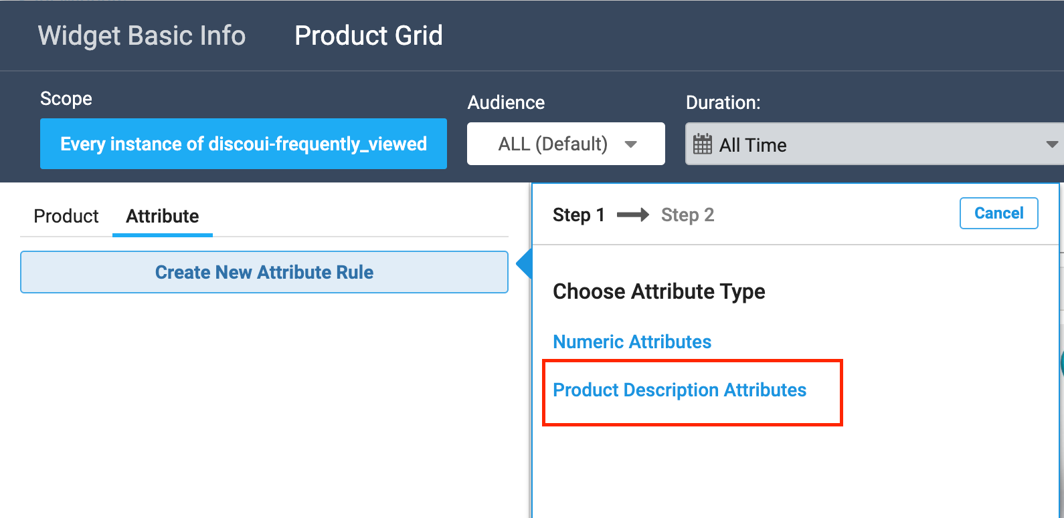
Task: Expand the Duration dropdown using its right arrow
Action: 1051,144
